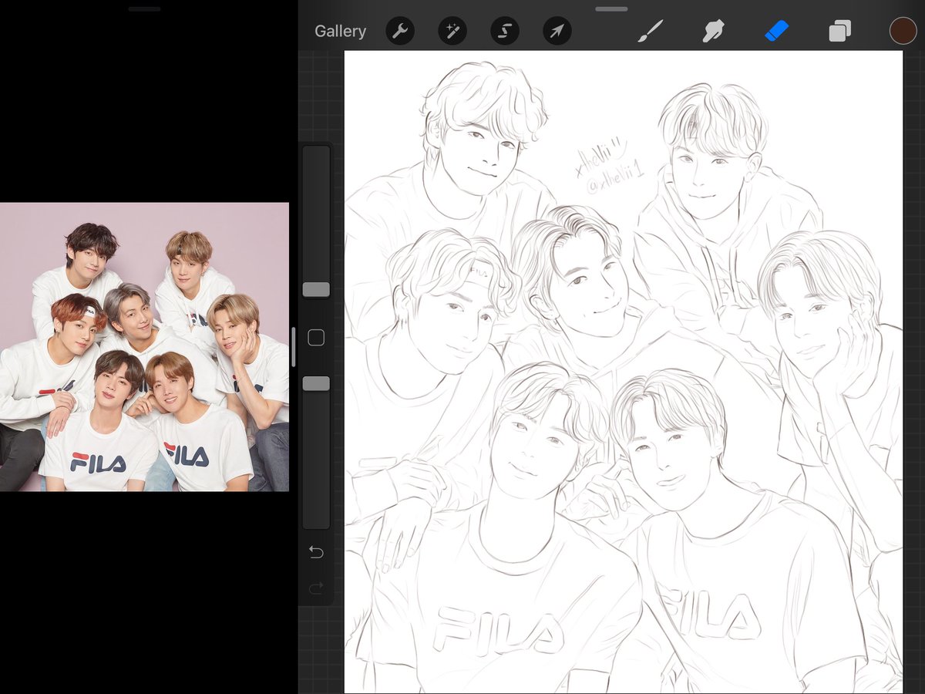The height and width of the screenshot is (694, 925).
Task: Open the Layers panel
Action: point(839,32)
